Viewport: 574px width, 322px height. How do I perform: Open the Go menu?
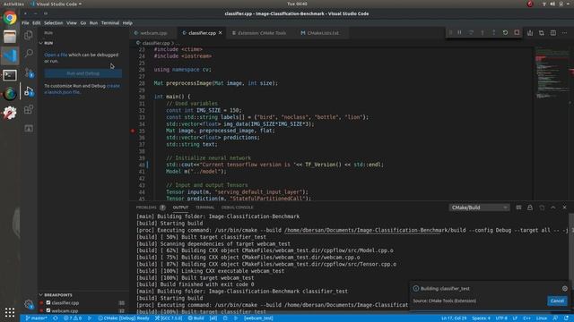coord(83,23)
